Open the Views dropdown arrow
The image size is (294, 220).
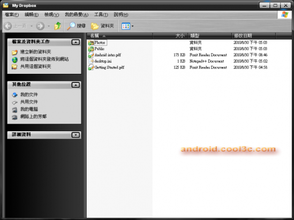[x=133, y=26]
